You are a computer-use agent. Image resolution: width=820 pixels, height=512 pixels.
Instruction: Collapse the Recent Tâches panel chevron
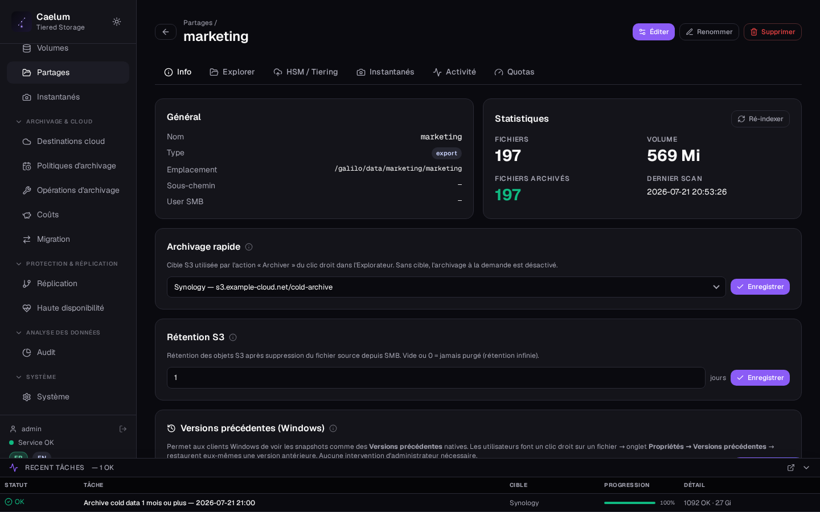[806, 468]
